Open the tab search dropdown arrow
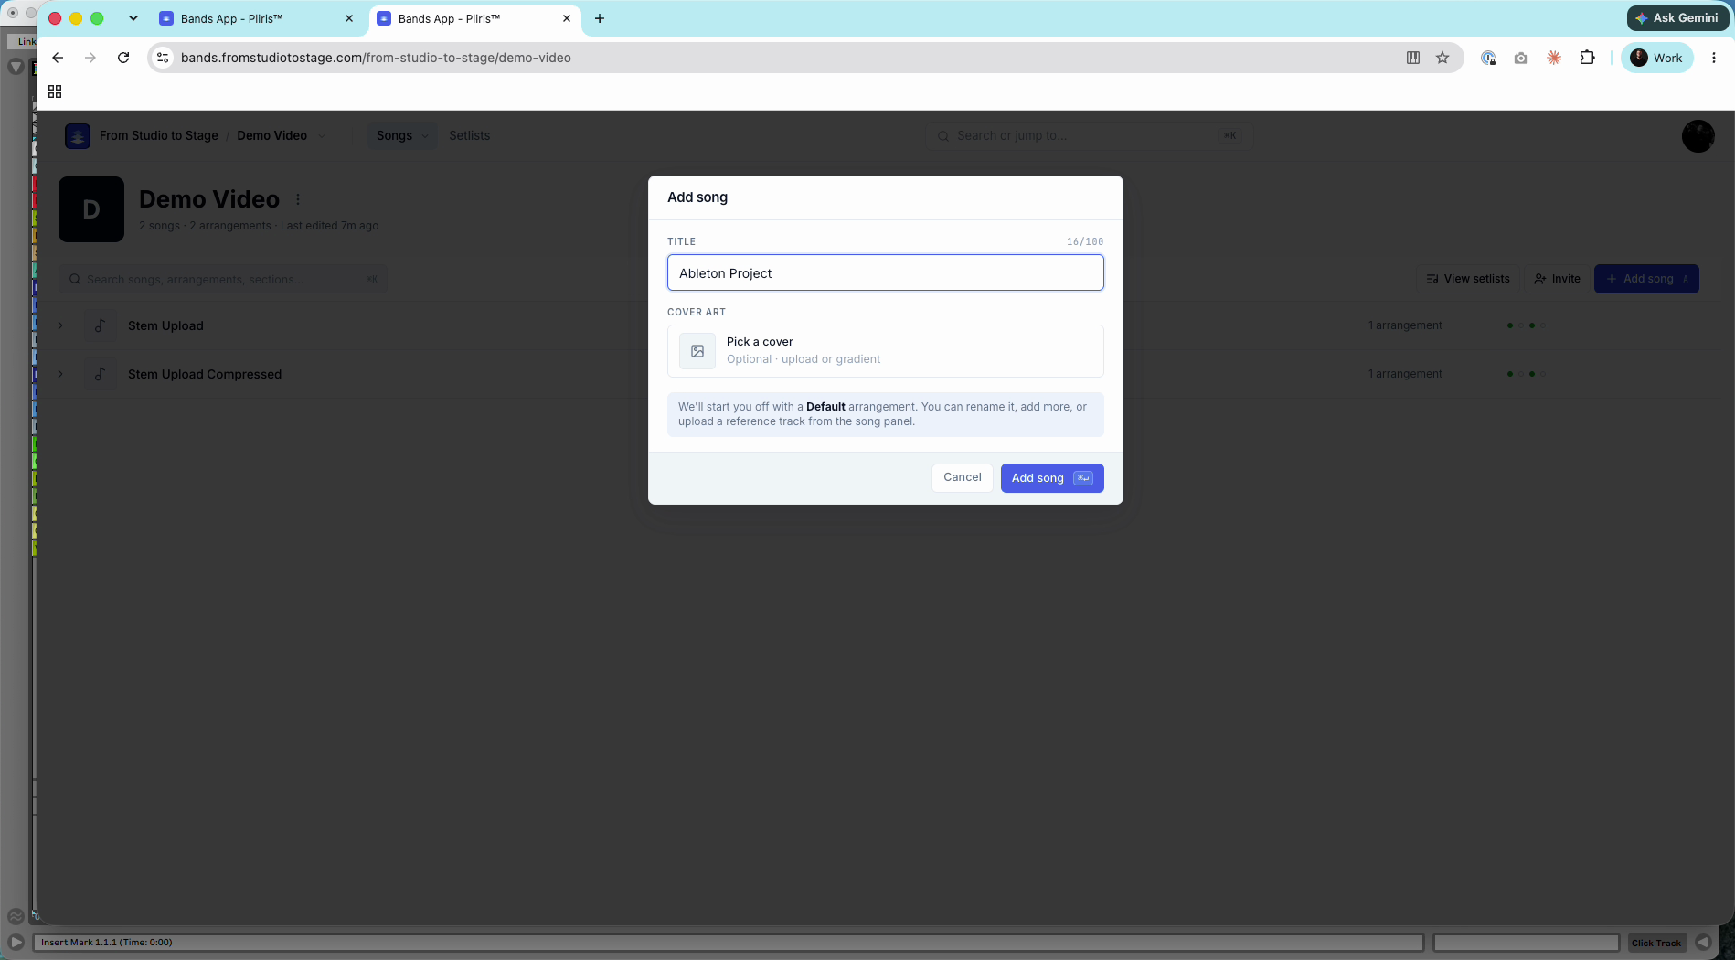This screenshot has height=960, width=1735. click(x=133, y=18)
